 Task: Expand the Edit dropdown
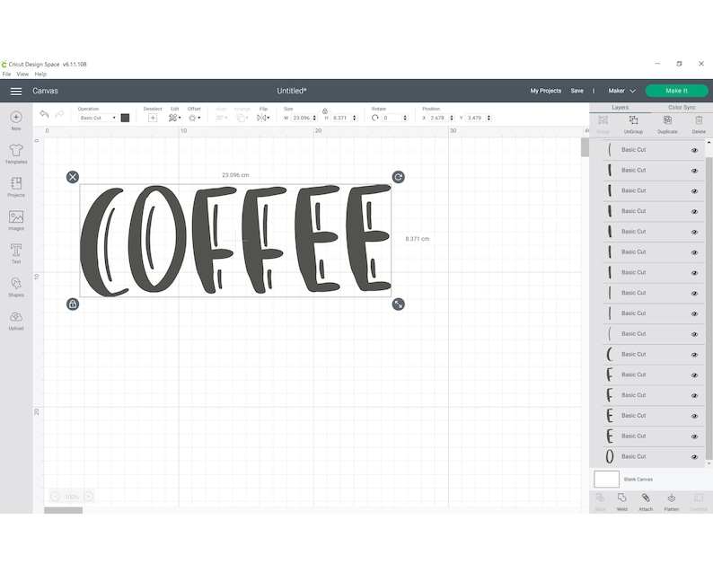(x=174, y=118)
